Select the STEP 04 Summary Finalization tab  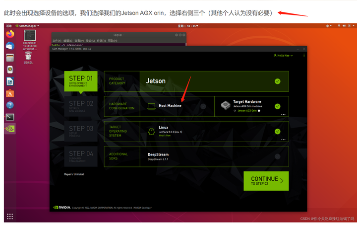(x=81, y=156)
